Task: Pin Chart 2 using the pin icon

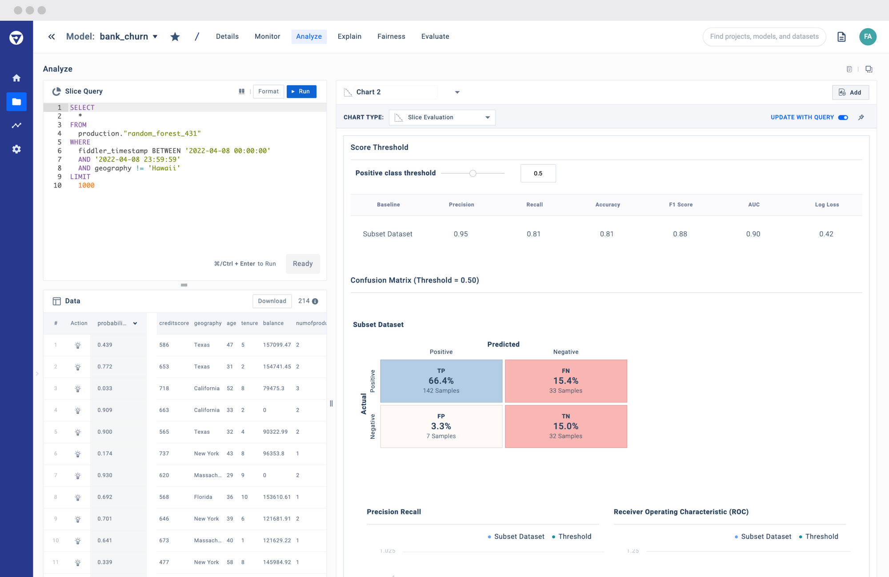Action: pyautogui.click(x=861, y=117)
